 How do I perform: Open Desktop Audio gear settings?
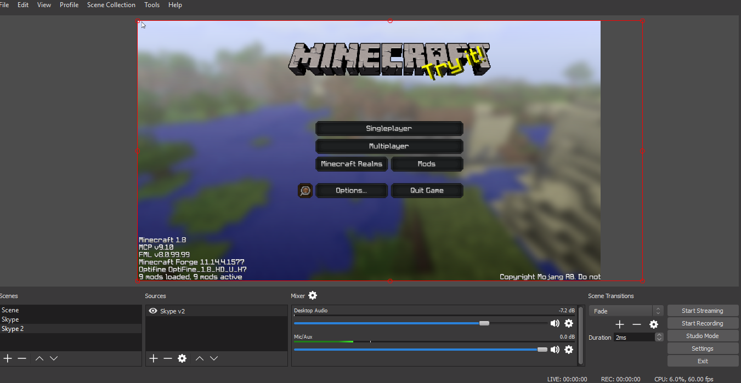(569, 323)
